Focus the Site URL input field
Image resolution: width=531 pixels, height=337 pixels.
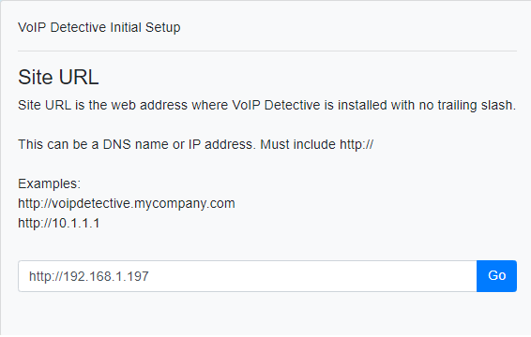pos(248,276)
